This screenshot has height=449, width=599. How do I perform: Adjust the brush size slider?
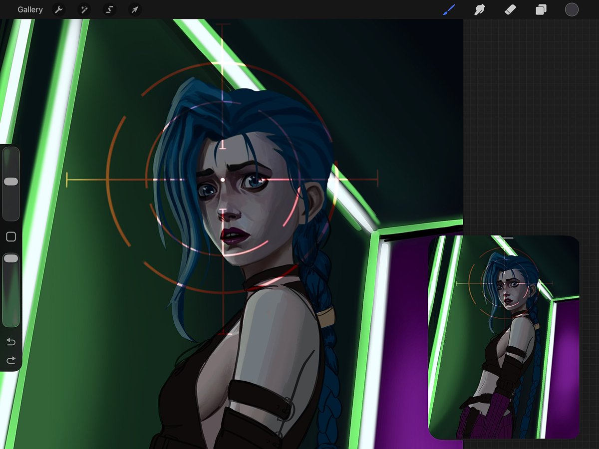11,184
